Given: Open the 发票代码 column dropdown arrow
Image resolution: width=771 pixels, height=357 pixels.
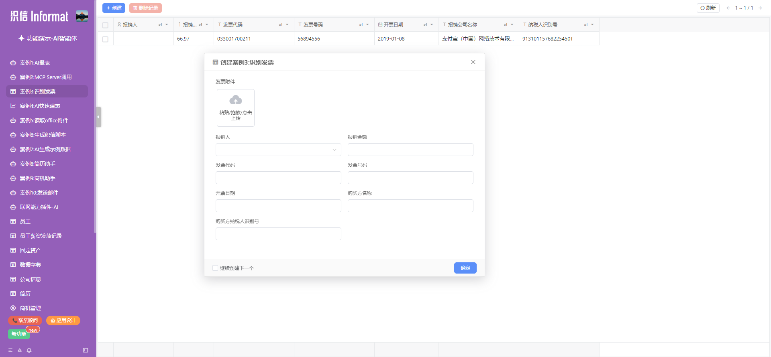Looking at the screenshot, I should point(287,24).
